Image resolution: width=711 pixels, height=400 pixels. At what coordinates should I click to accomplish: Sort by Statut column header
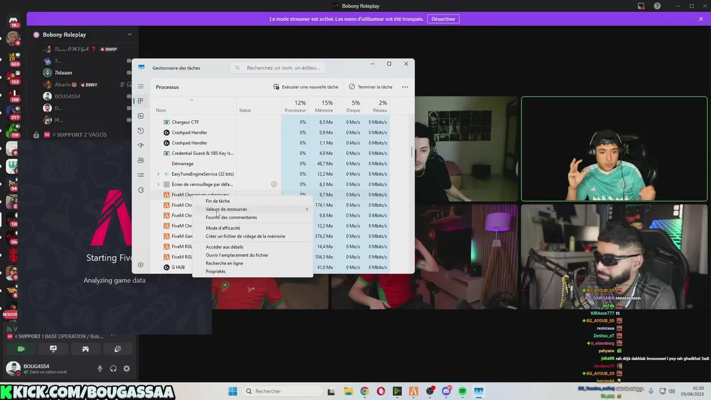click(x=259, y=106)
